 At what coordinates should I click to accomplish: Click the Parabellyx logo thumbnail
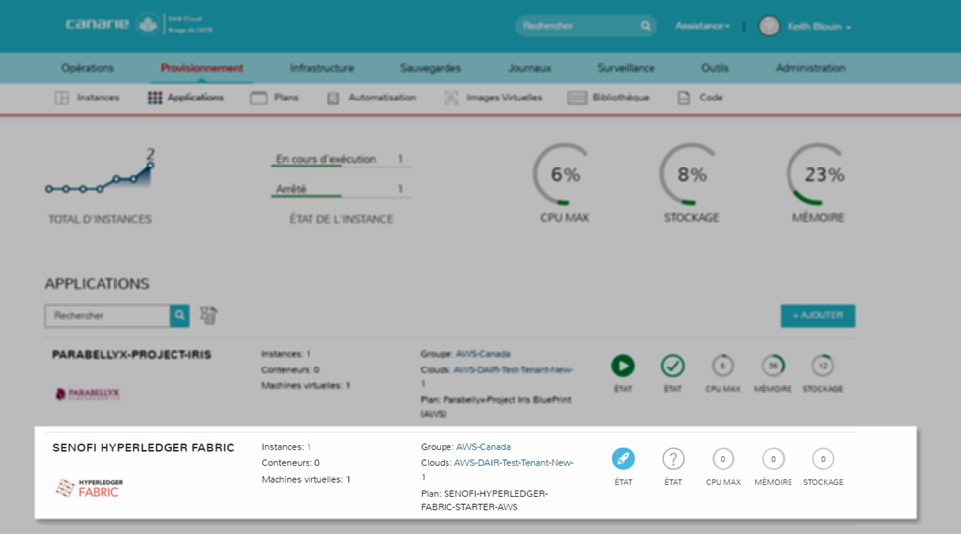coord(88,394)
